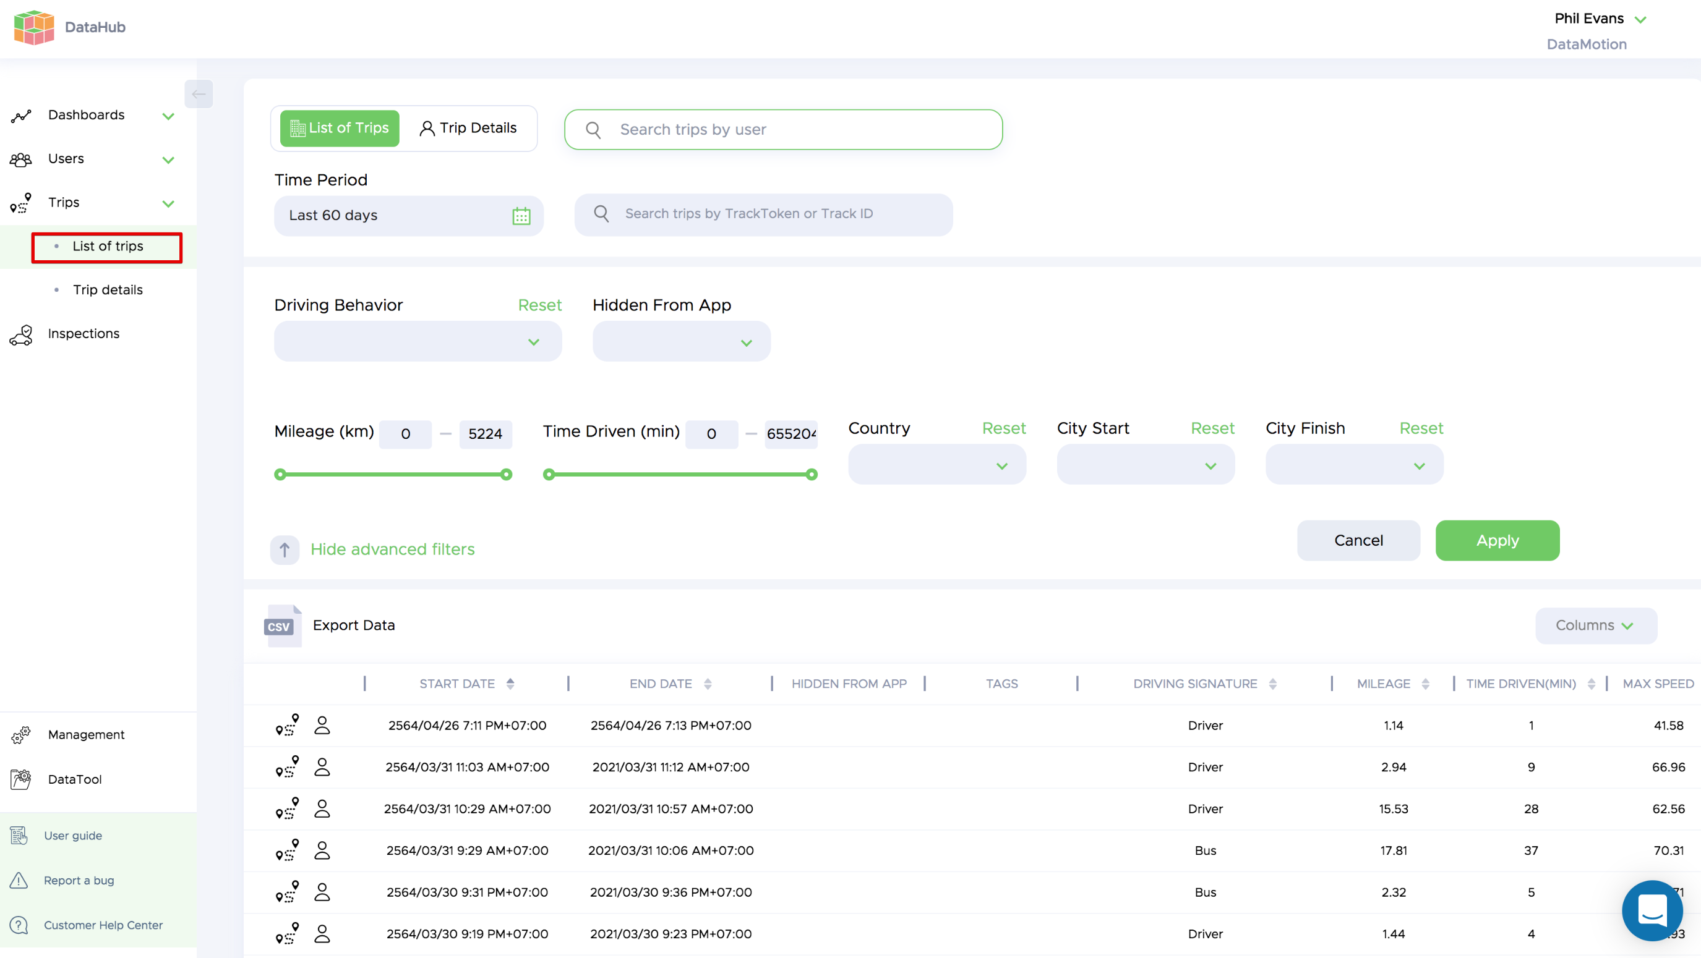Screen dimensions: 1701x958
Task: Click Hide advanced filters link
Action: click(x=393, y=549)
